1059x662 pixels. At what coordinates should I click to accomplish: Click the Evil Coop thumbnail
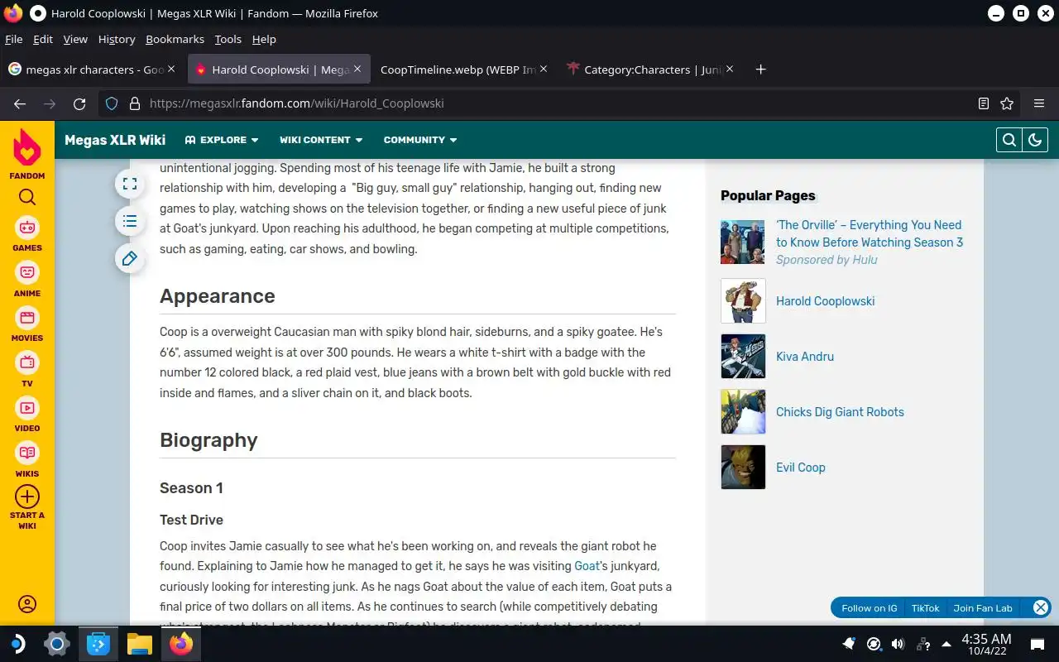743,467
